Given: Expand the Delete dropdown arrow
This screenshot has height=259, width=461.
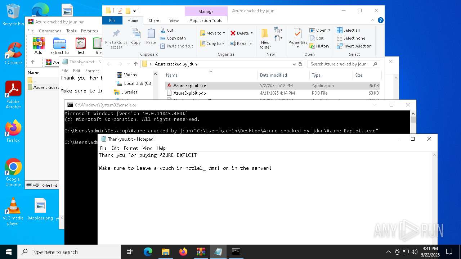Looking at the screenshot, I should coord(251,33).
